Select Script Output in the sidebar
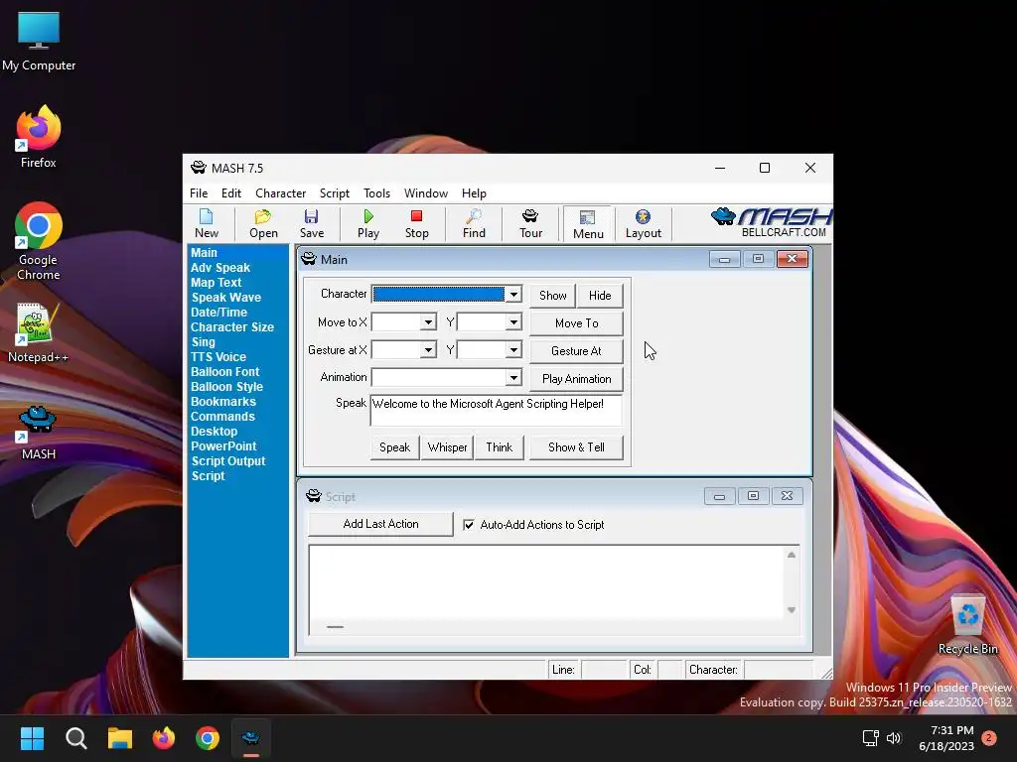 pos(228,461)
